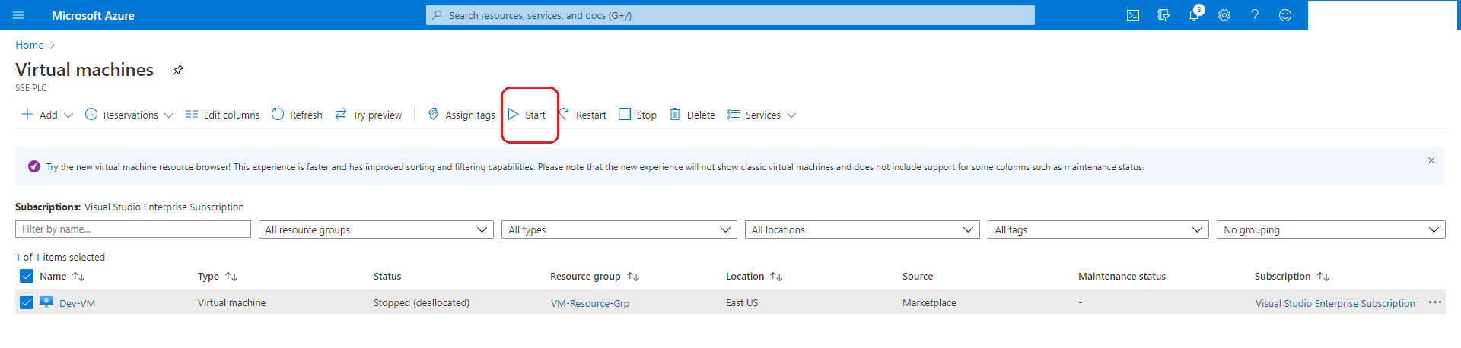
Task: Dismiss the new resource browser banner
Action: click(1431, 160)
